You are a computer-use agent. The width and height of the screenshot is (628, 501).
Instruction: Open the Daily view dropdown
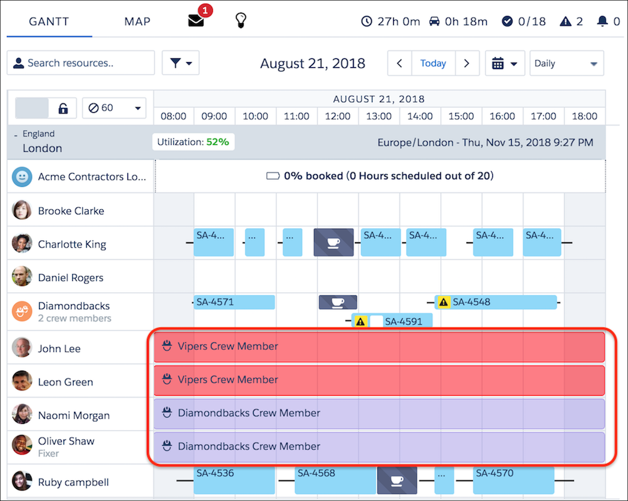pos(566,63)
